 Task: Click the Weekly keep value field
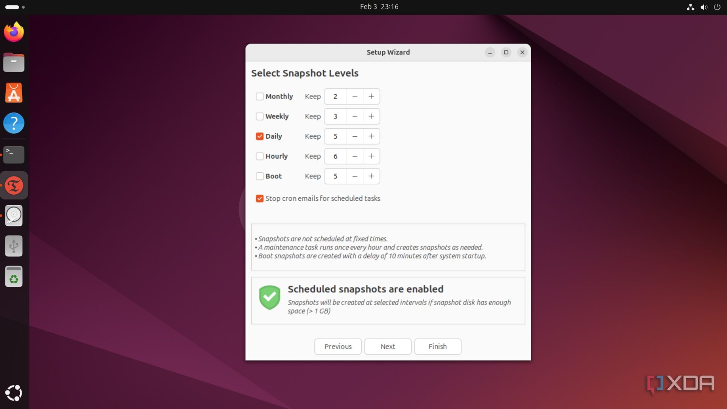click(x=335, y=116)
